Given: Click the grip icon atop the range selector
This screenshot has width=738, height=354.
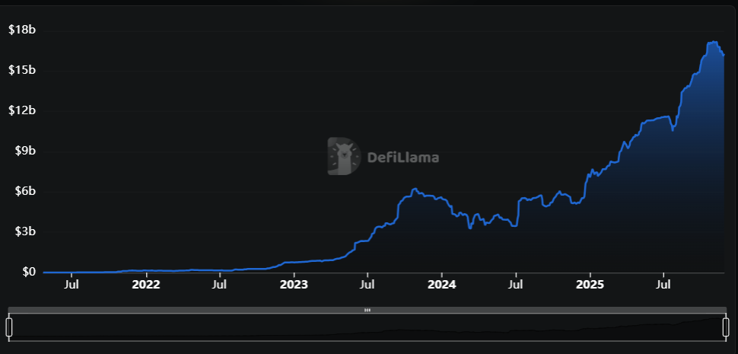Looking at the screenshot, I should (367, 310).
